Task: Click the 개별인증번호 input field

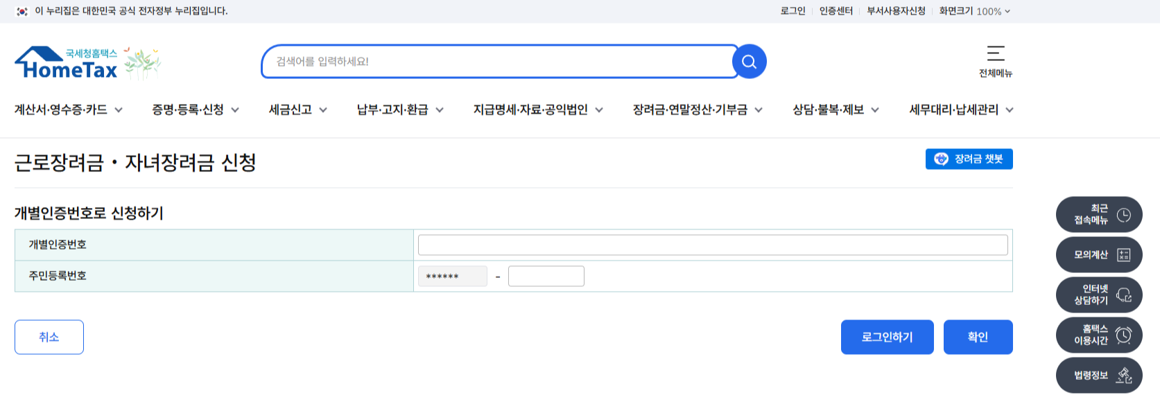Action: pos(713,245)
